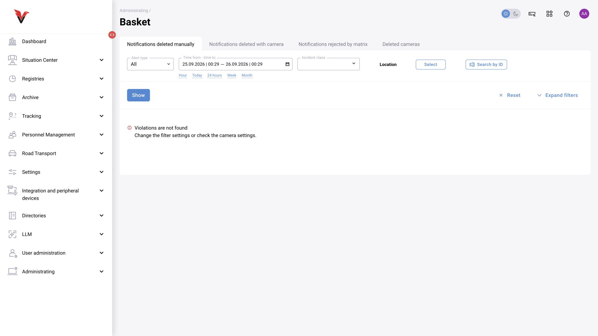Open the Incident class dropdown

tap(329, 64)
